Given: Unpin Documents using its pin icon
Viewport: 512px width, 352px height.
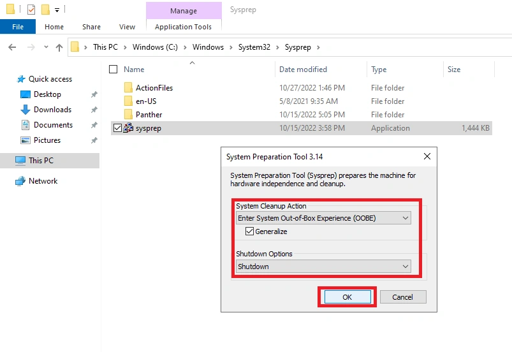Looking at the screenshot, I should 94,125.
